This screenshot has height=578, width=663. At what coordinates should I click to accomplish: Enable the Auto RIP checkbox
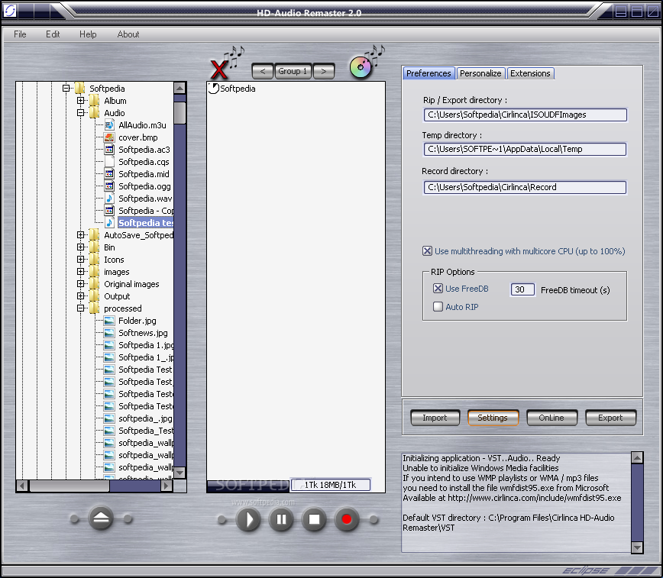(x=438, y=306)
